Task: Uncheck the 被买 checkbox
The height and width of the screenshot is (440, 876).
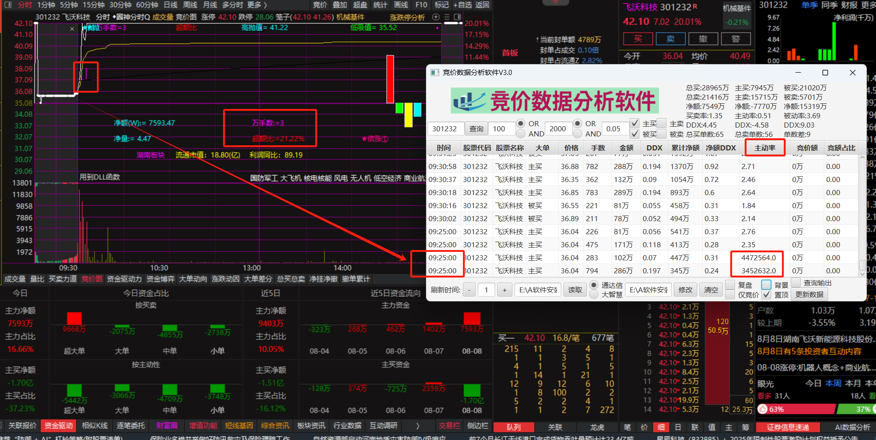Action: click(x=634, y=134)
